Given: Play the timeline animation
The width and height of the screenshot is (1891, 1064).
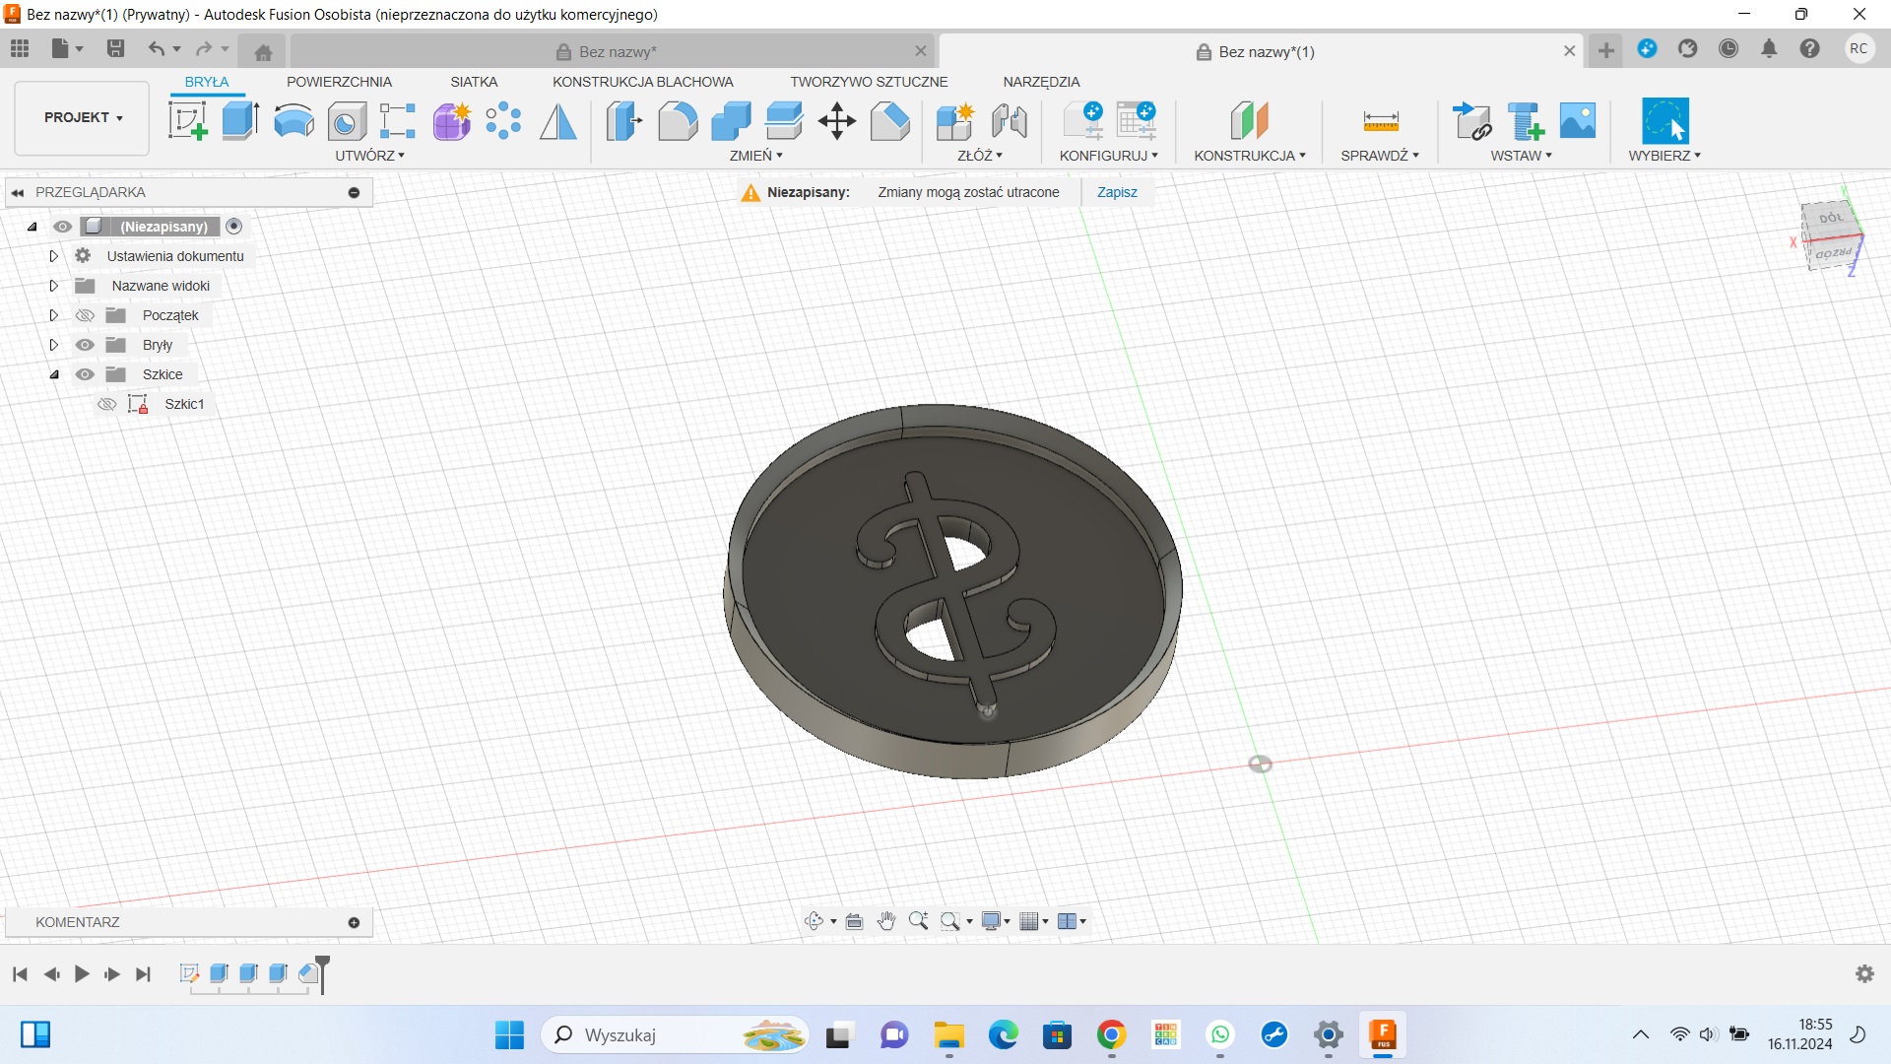Looking at the screenshot, I should tap(82, 974).
